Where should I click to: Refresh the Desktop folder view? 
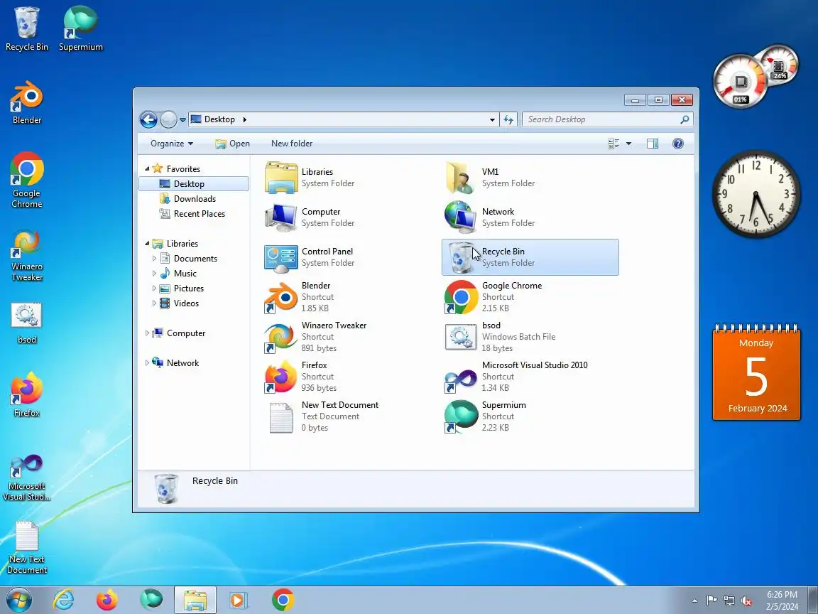(x=508, y=119)
